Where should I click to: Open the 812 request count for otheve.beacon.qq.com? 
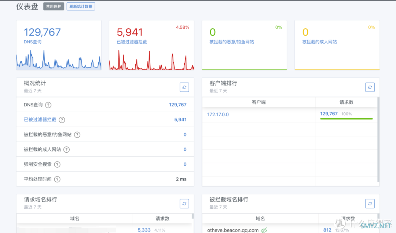click(327, 230)
